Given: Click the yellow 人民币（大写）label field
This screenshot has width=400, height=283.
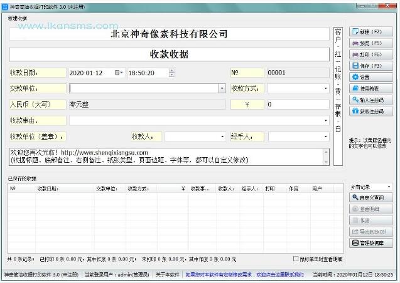Looking at the screenshot, I should pyautogui.click(x=38, y=105).
